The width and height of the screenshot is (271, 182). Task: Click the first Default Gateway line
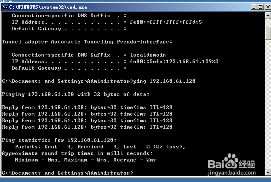(69, 29)
